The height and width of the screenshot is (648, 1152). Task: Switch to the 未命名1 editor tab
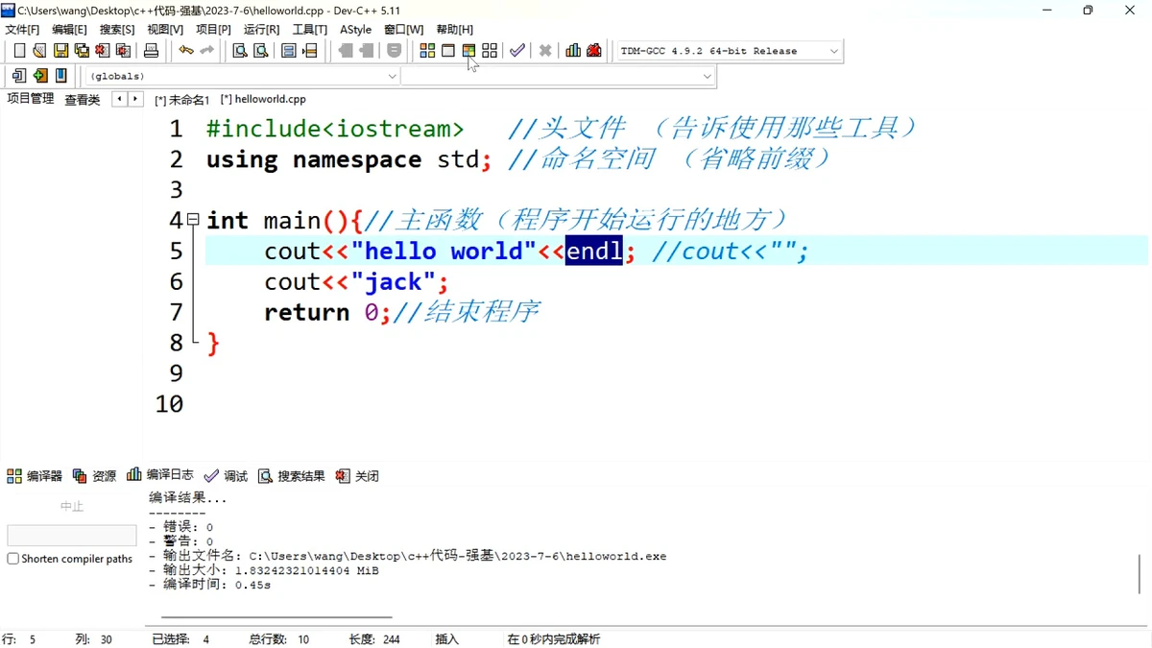(182, 100)
